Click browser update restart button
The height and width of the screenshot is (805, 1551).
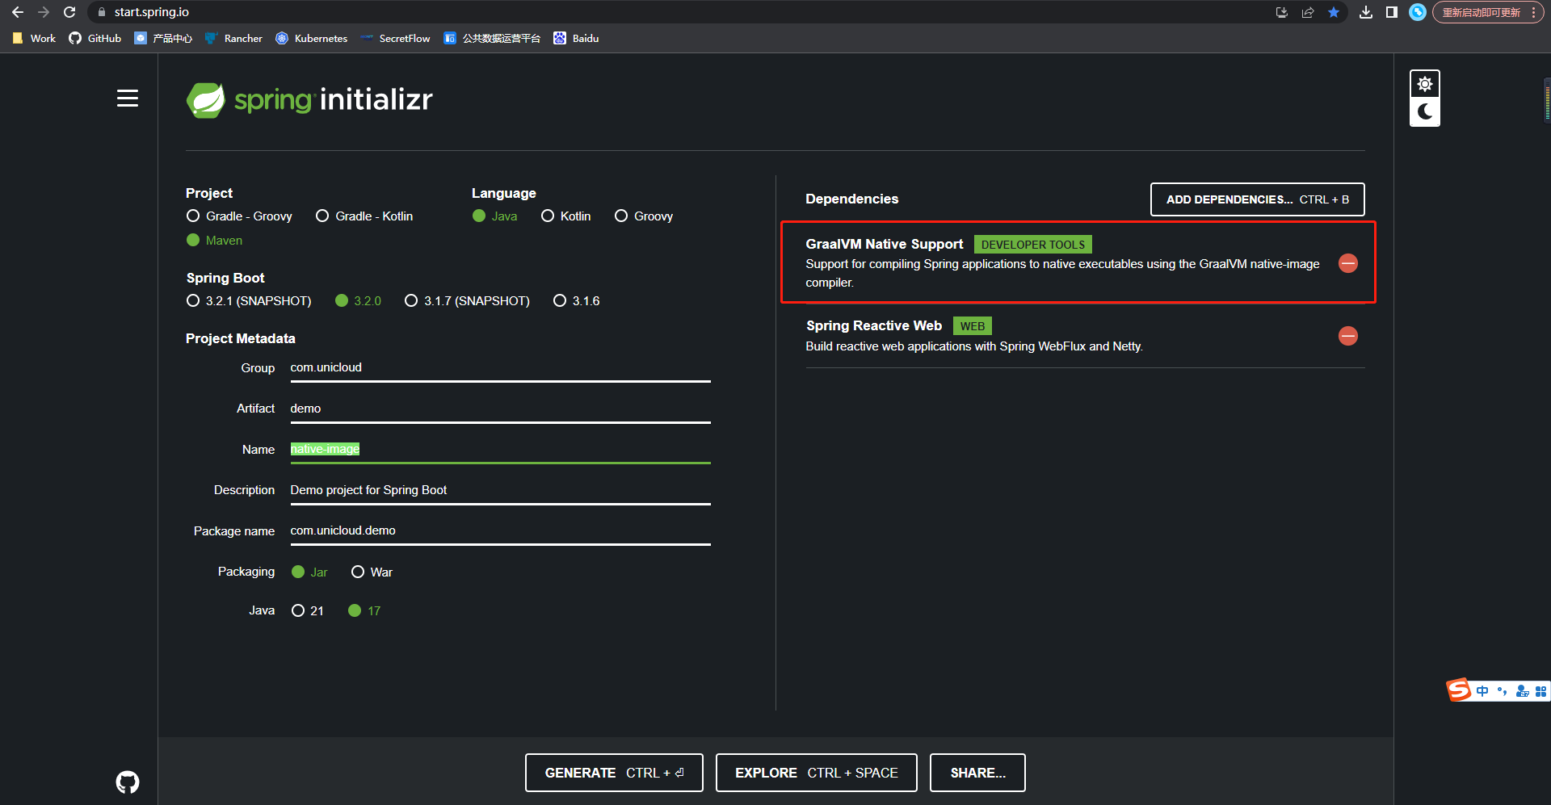(x=1488, y=12)
